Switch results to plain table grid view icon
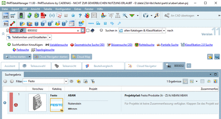 pos(202,81)
